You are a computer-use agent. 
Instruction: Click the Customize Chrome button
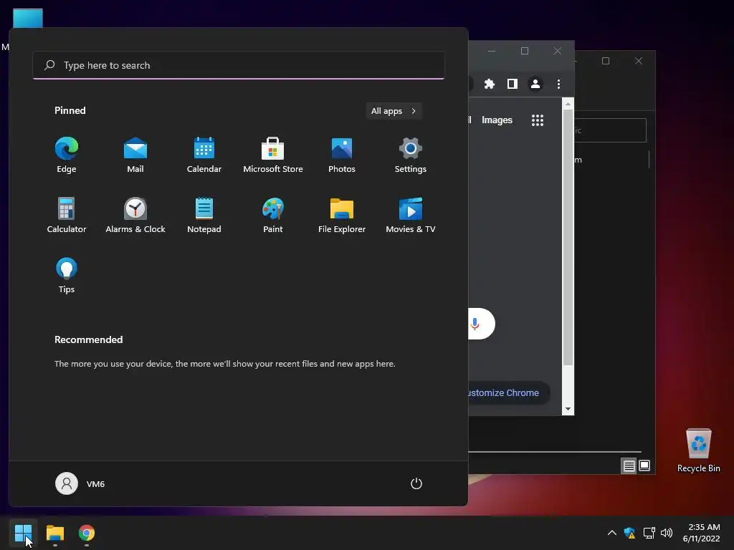point(510,393)
